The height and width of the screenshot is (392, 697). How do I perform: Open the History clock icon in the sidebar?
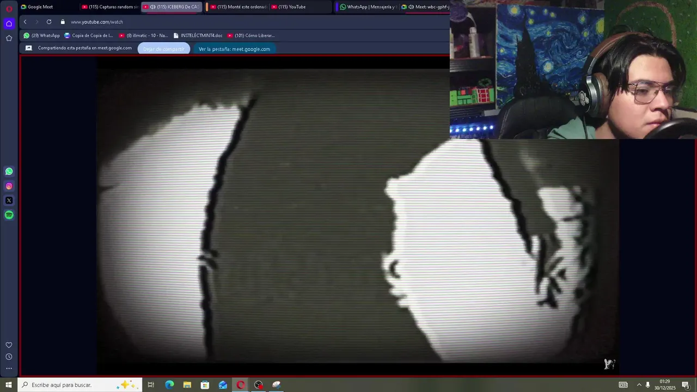pos(9,357)
